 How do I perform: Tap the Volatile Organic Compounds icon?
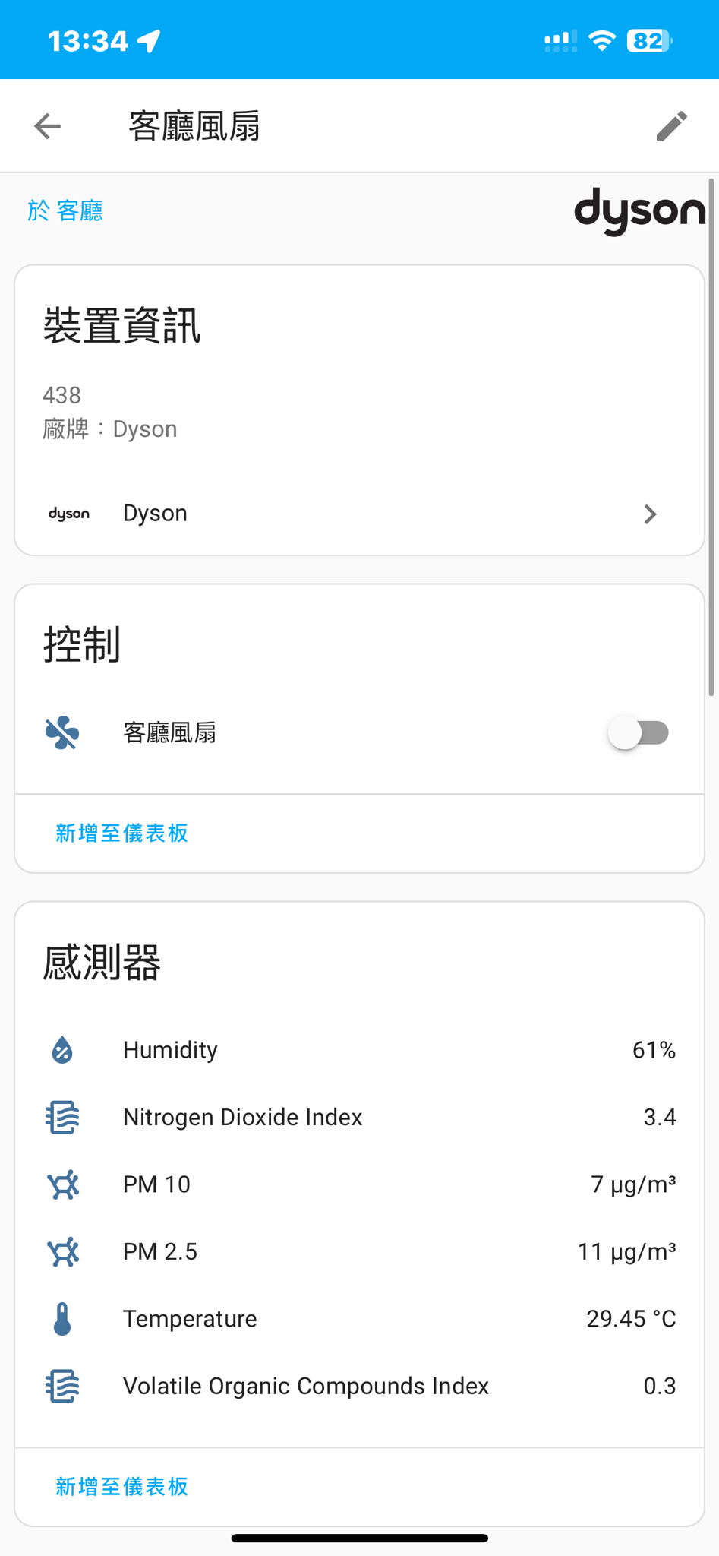pyautogui.click(x=62, y=1387)
